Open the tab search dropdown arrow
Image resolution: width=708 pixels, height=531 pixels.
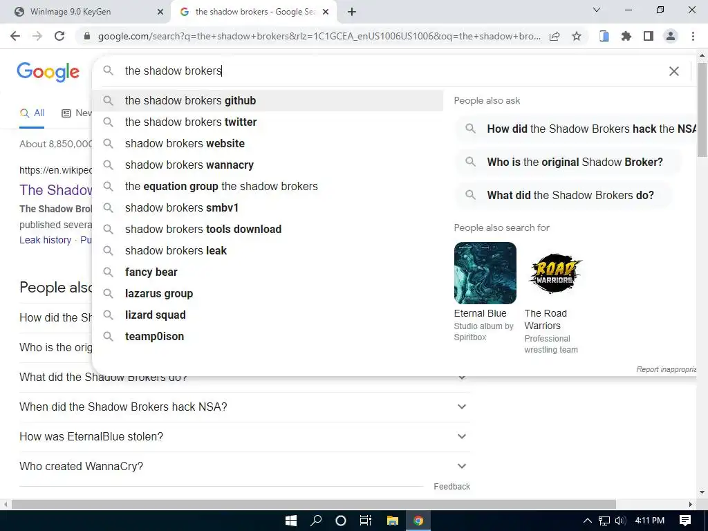(597, 10)
